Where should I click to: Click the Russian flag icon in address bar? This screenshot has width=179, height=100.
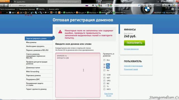(87, 6)
